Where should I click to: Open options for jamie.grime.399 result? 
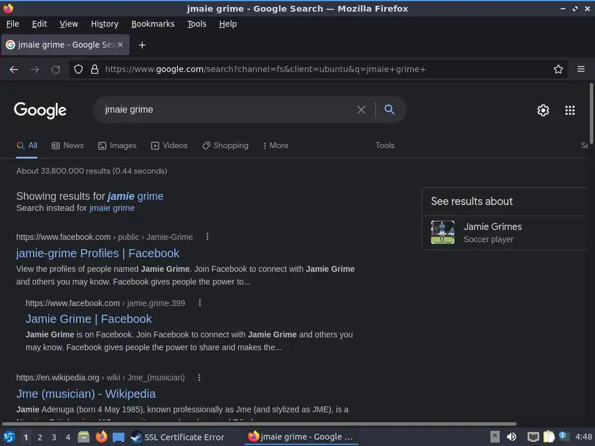[x=200, y=303]
